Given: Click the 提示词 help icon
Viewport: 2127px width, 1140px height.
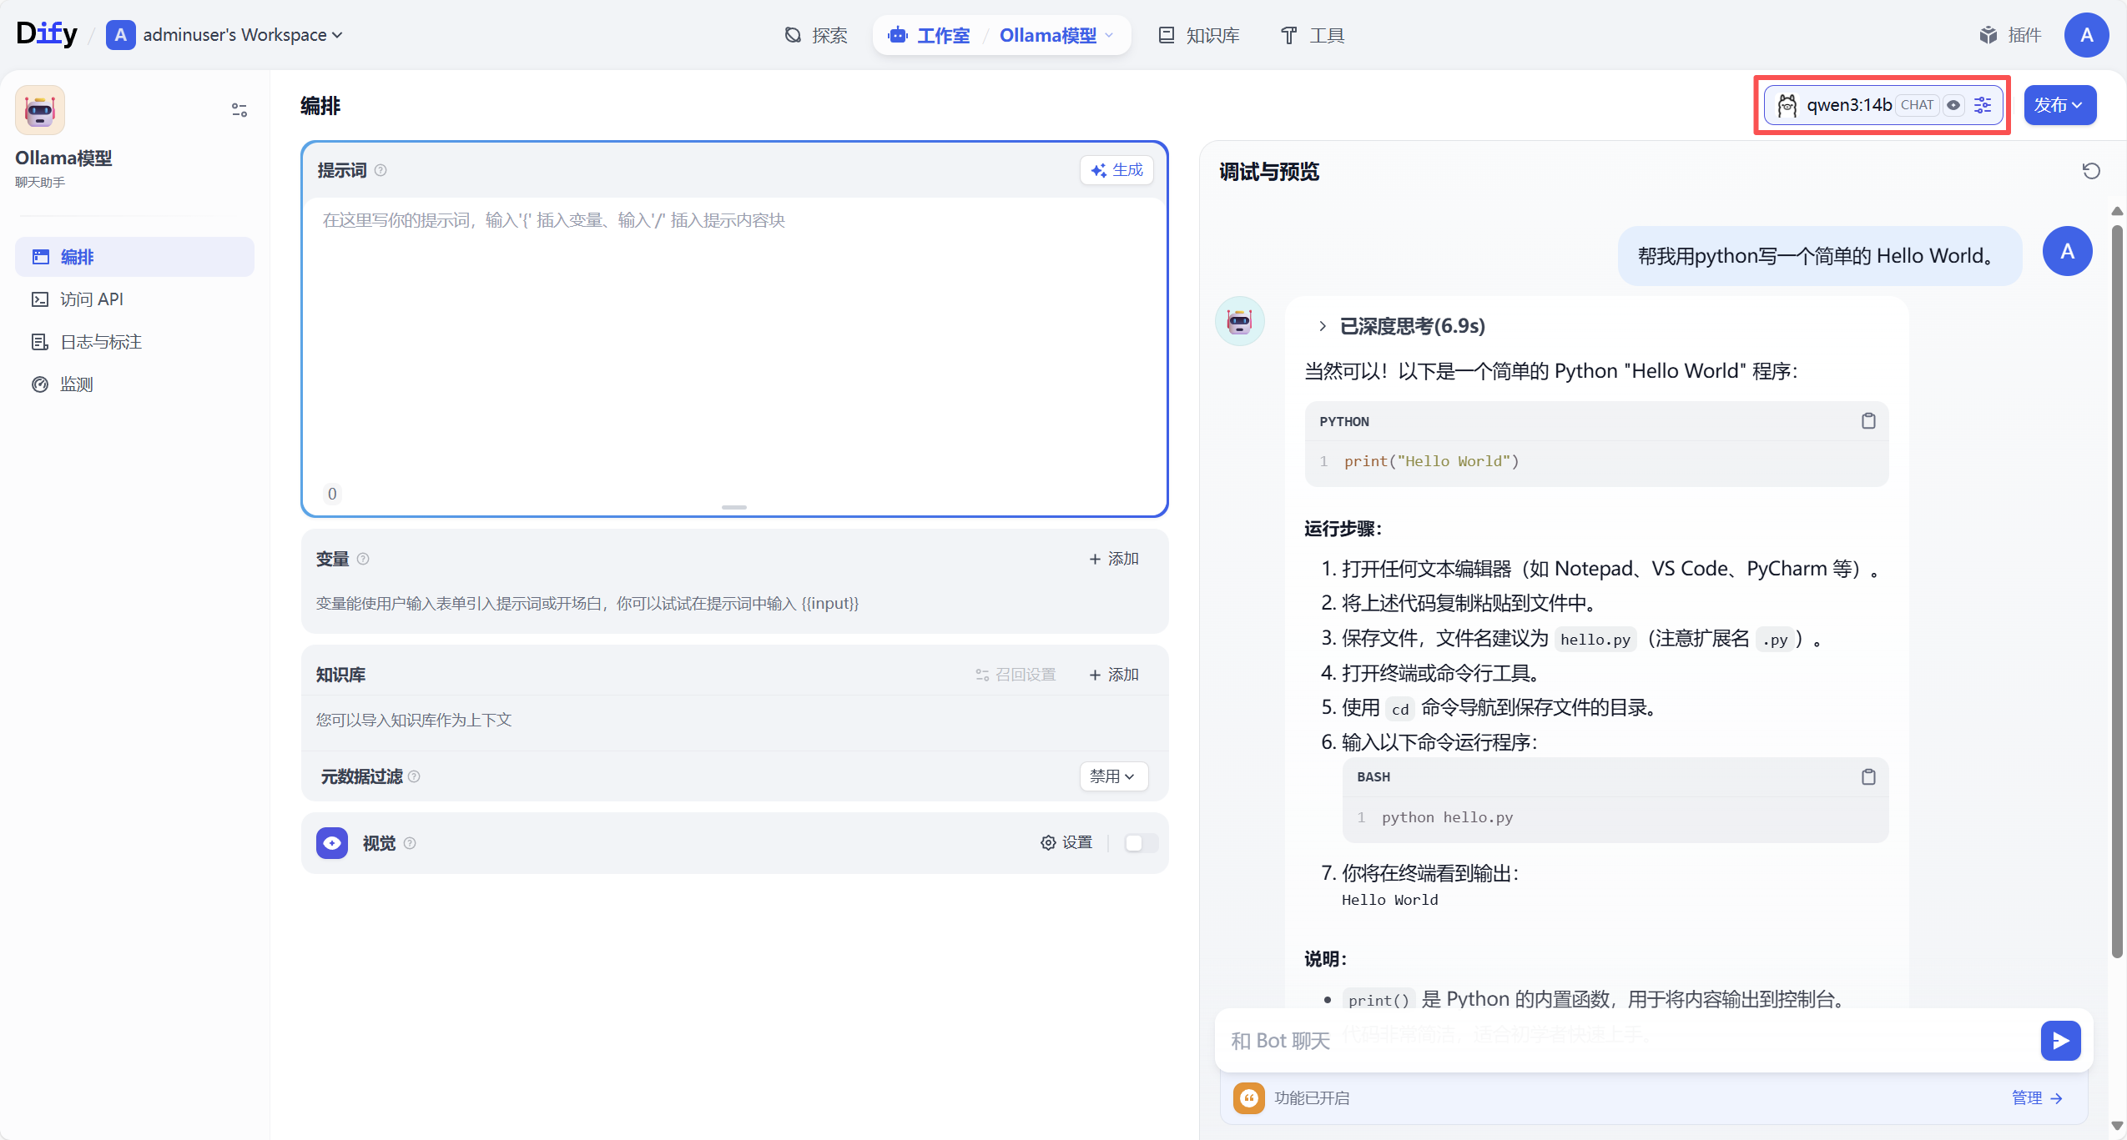Looking at the screenshot, I should coord(381,170).
